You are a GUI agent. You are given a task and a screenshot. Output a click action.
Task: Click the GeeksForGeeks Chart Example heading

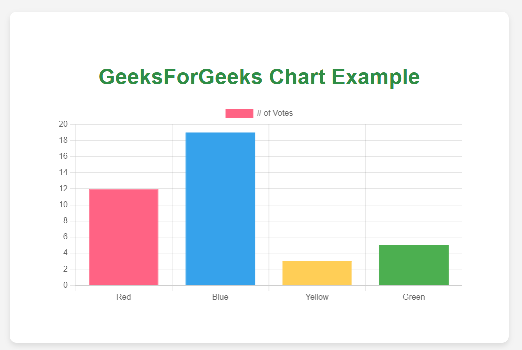point(259,77)
